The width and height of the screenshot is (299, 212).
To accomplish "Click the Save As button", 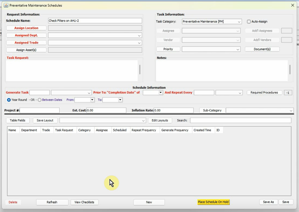I will tap(268, 202).
